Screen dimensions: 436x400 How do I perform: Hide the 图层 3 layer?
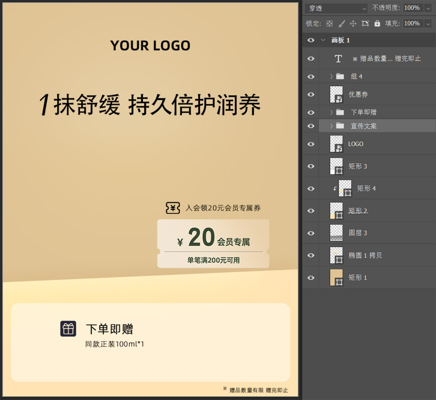(x=311, y=233)
